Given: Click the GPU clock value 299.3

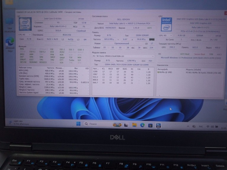Looking at the screenshot, I should tap(172, 47).
